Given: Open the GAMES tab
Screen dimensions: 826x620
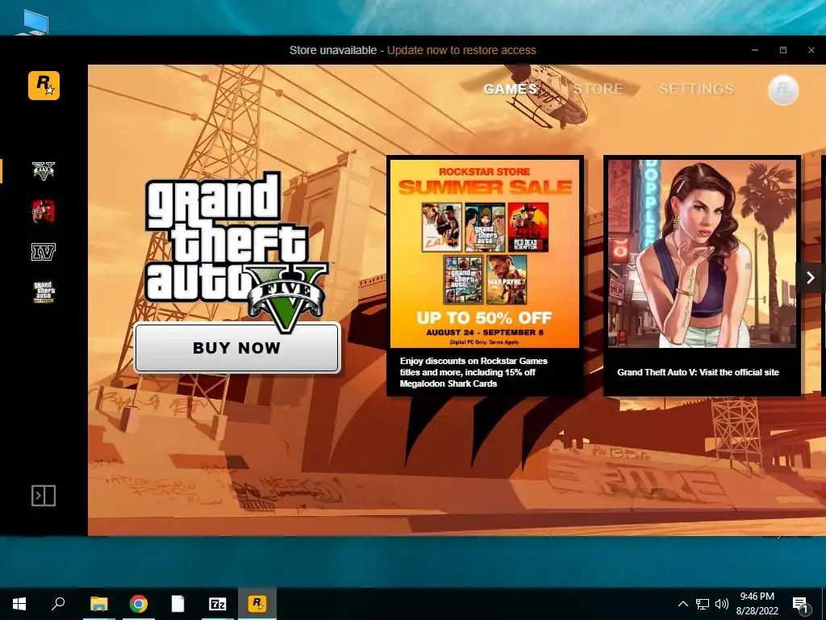Looking at the screenshot, I should (510, 89).
